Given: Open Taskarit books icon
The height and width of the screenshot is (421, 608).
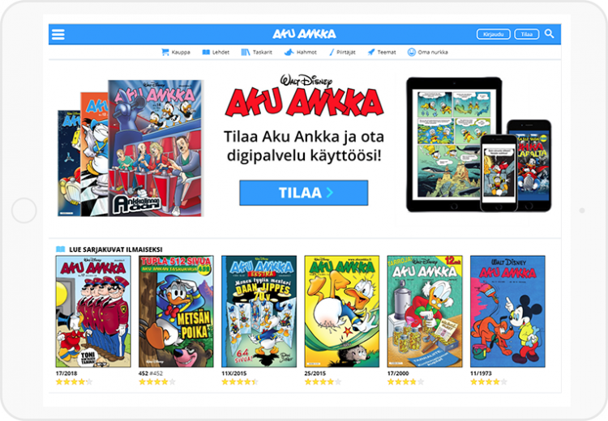Looking at the screenshot, I should tap(246, 52).
